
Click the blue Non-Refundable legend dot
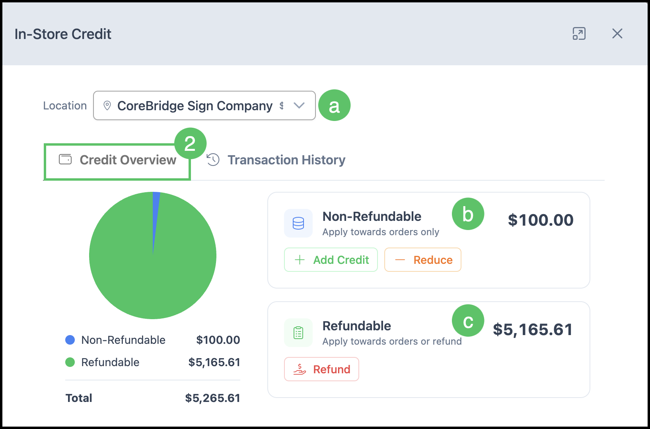pyautogui.click(x=70, y=340)
